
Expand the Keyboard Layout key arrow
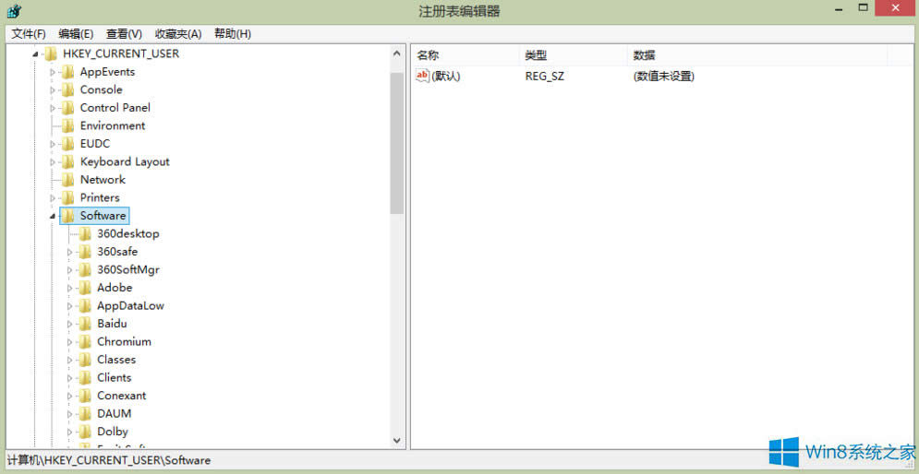tap(53, 162)
